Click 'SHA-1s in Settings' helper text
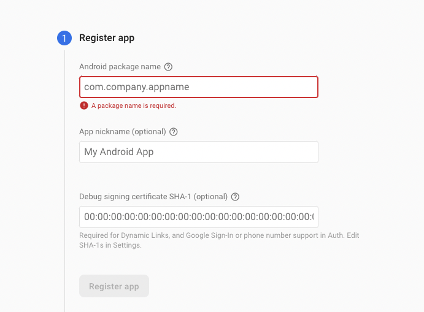The width and height of the screenshot is (424, 312). pyautogui.click(x=110, y=245)
